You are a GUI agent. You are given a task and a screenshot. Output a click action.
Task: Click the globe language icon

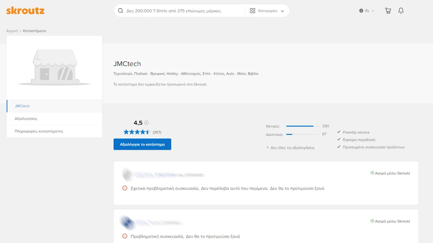pos(361,11)
